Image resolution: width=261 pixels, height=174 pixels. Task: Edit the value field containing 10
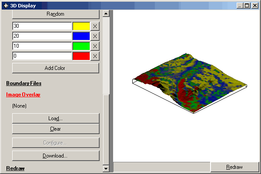(42, 46)
